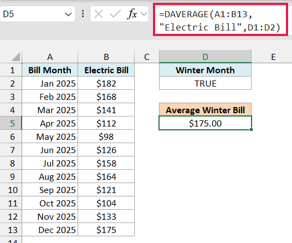Click the Cancel X formula icon
The image size is (292, 243).
(99, 14)
